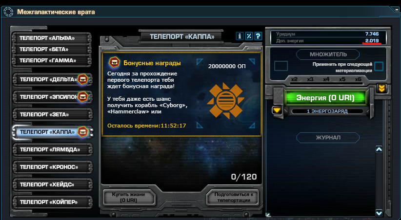The height and width of the screenshot is (220, 401).
Task: Click the Бонусные награды chest icon
Action: pyautogui.click(x=114, y=62)
